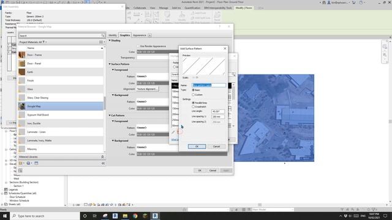This screenshot has height=220, width=392.
Task: Select the Earth material swatch icon
Action: click(22, 72)
